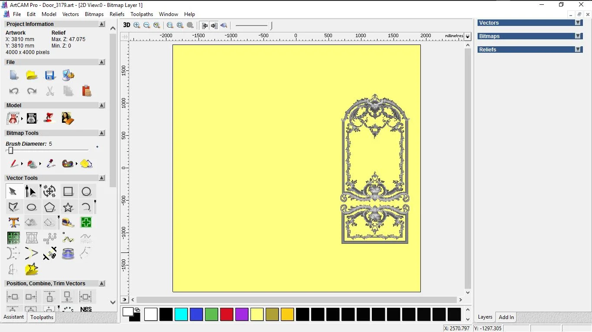Collapse the Project Information section
Image resolution: width=592 pixels, height=332 pixels.
102,24
